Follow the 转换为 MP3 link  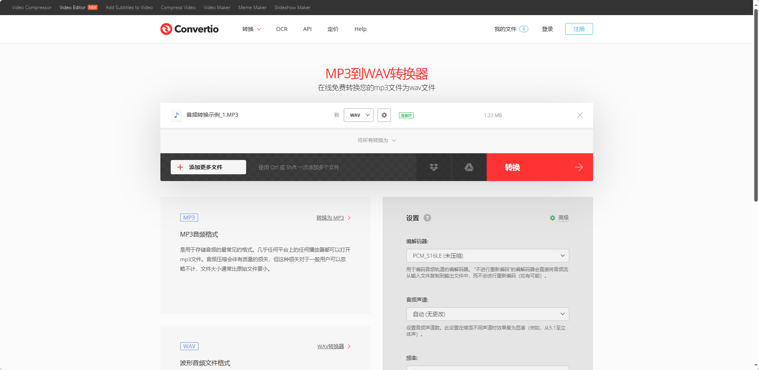[330, 218]
